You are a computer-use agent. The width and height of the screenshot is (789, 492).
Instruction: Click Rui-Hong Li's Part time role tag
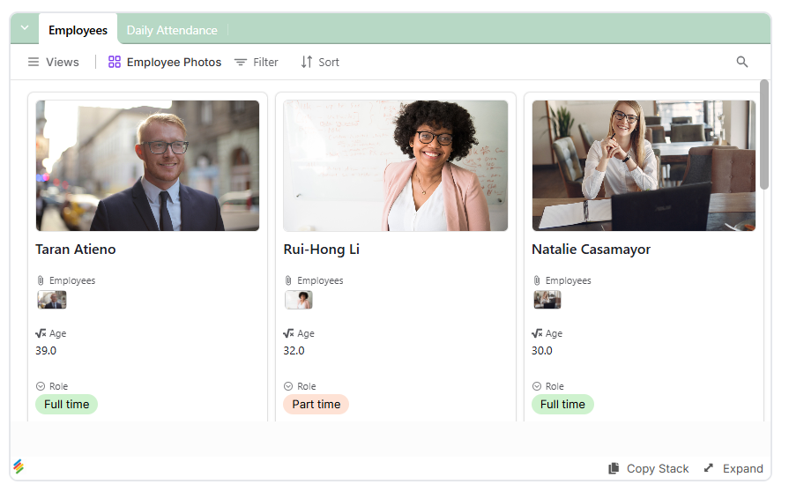click(x=316, y=405)
